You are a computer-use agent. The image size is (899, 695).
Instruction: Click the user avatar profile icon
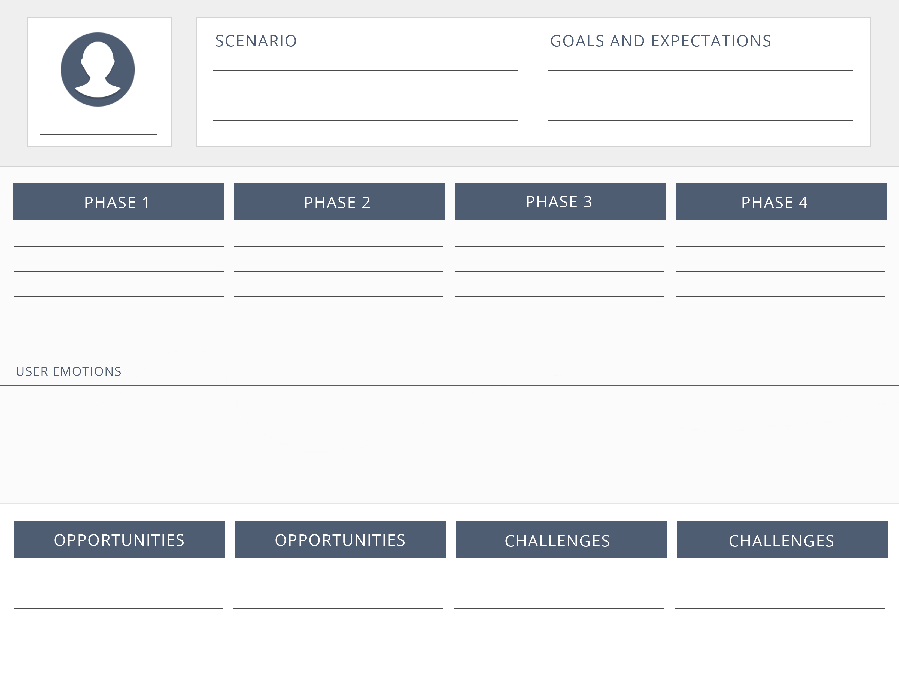[98, 69]
